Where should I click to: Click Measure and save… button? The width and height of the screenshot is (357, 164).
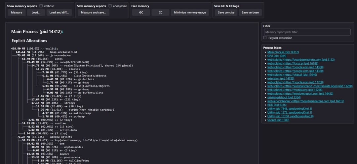93,13
